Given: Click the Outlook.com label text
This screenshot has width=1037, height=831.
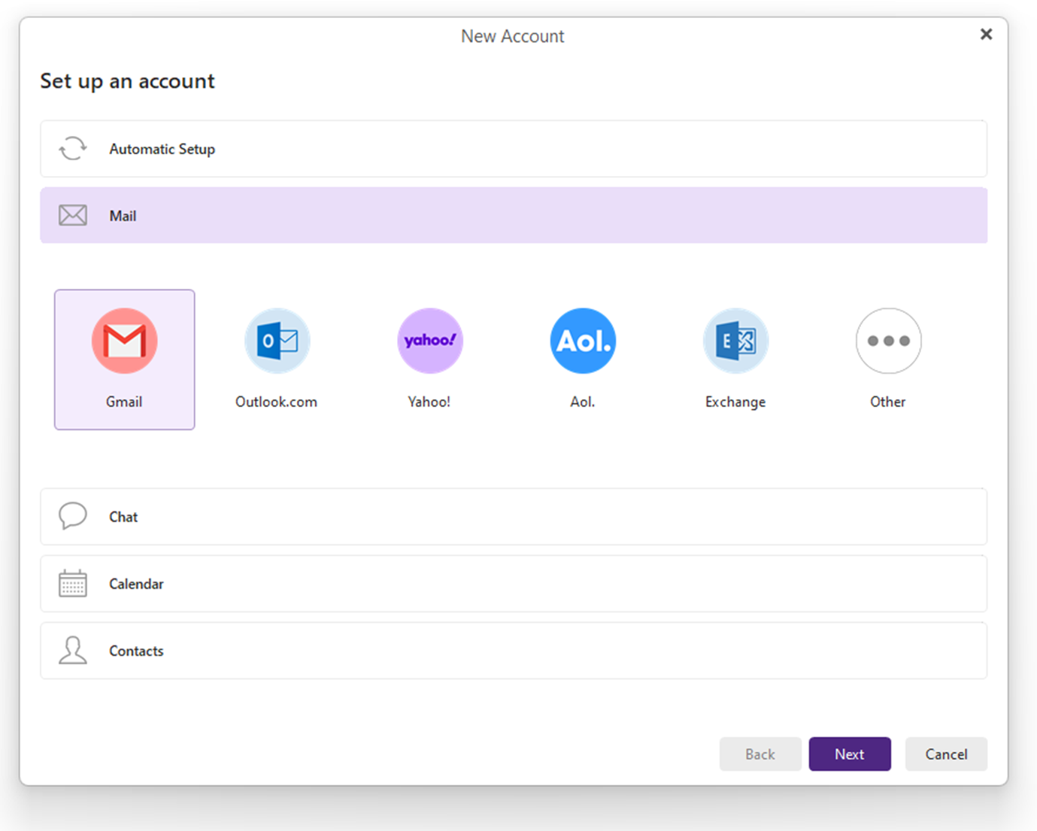Looking at the screenshot, I should [276, 402].
